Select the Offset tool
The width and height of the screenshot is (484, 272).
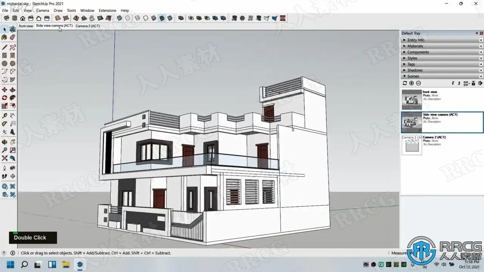pyautogui.click(x=12, y=106)
